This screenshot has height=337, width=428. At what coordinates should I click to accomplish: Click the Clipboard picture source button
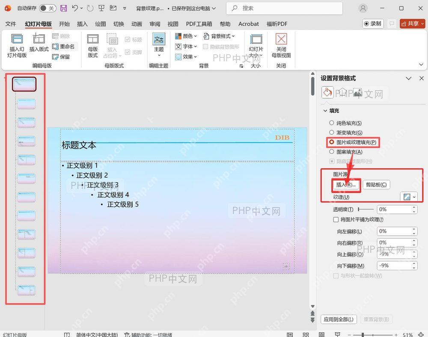[376, 185]
